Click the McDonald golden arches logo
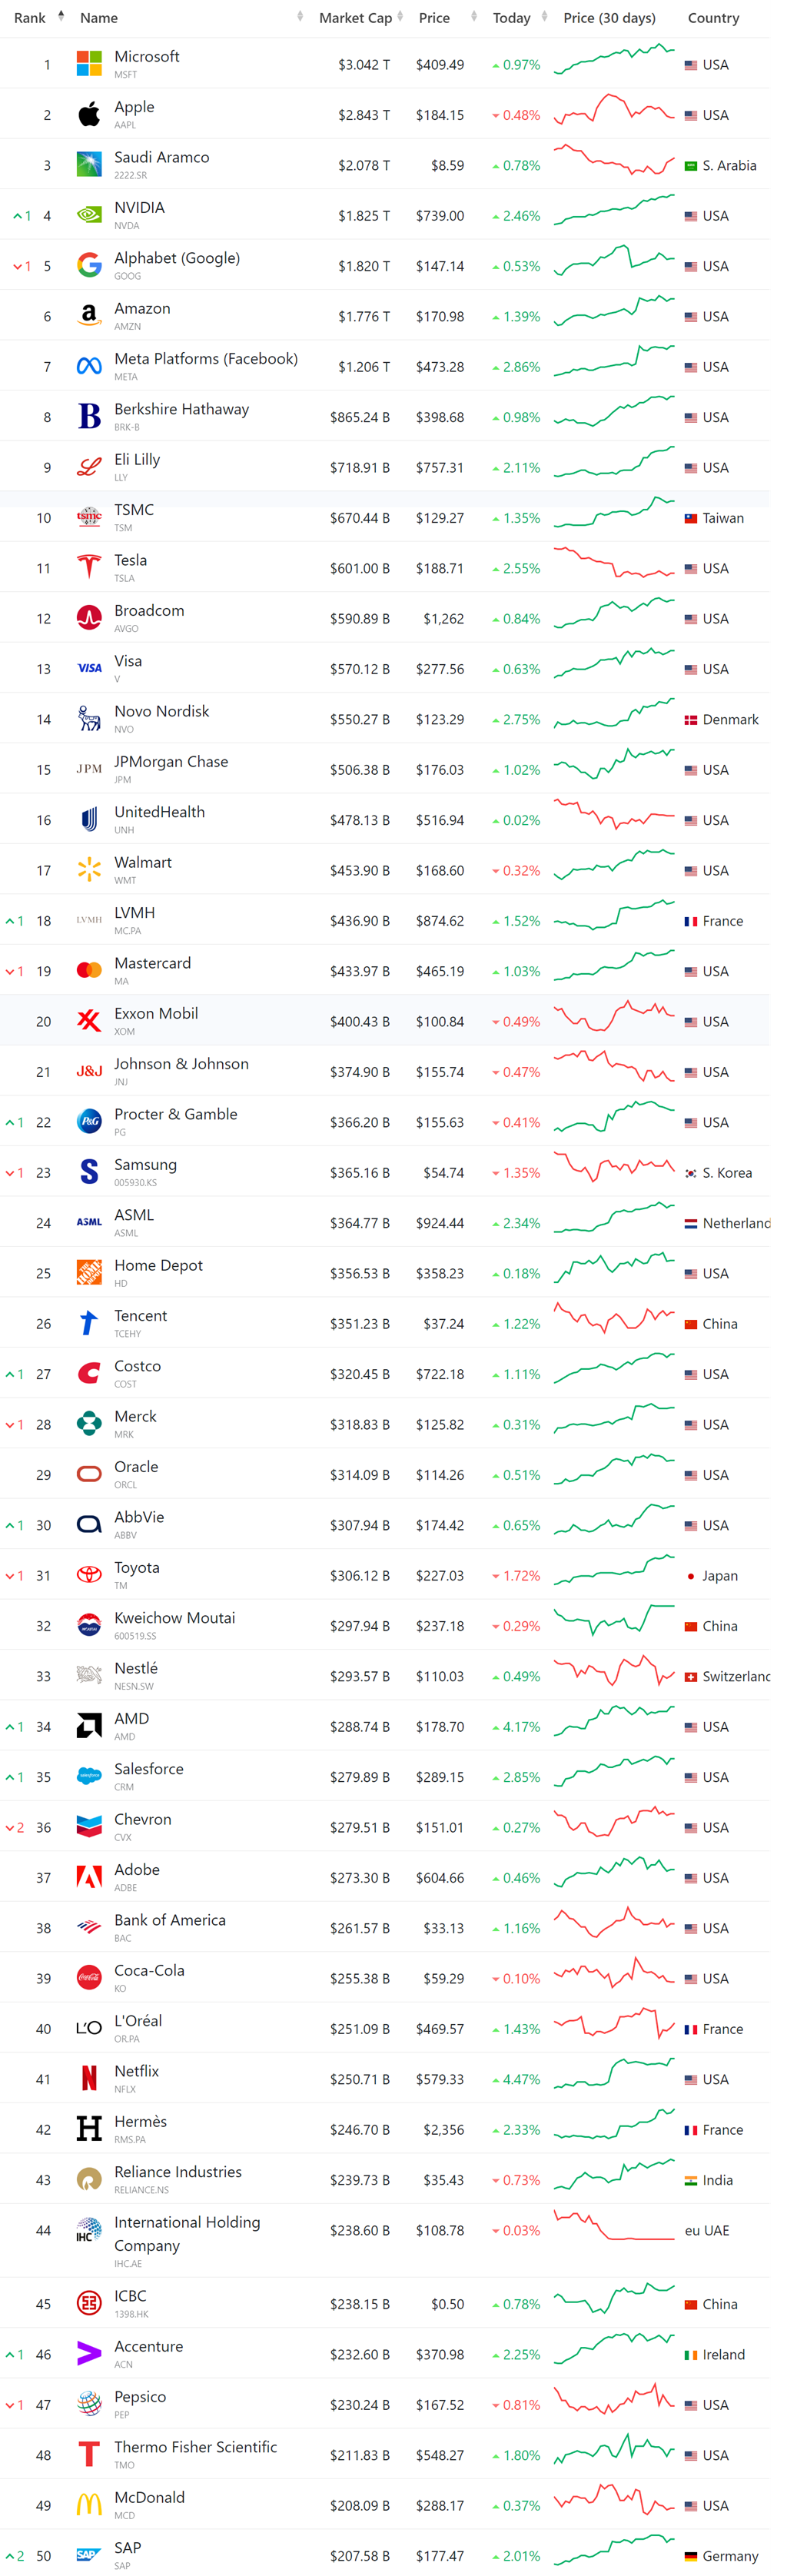This screenshot has width=787, height=2576. [x=89, y=2504]
